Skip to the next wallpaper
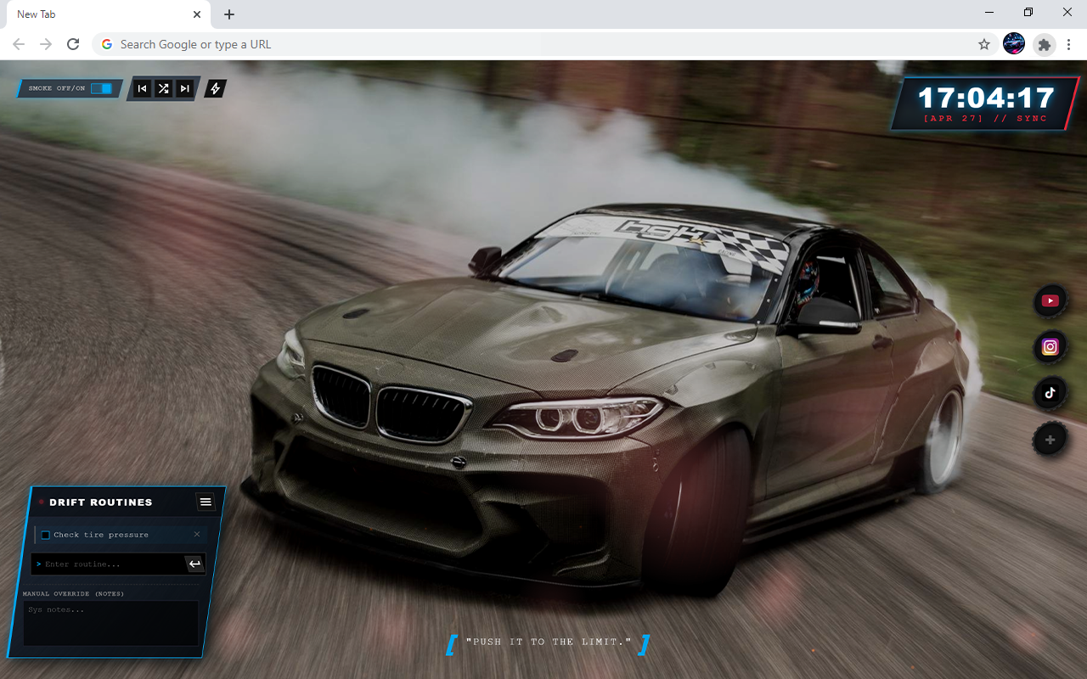The width and height of the screenshot is (1087, 679). pyautogui.click(x=184, y=88)
